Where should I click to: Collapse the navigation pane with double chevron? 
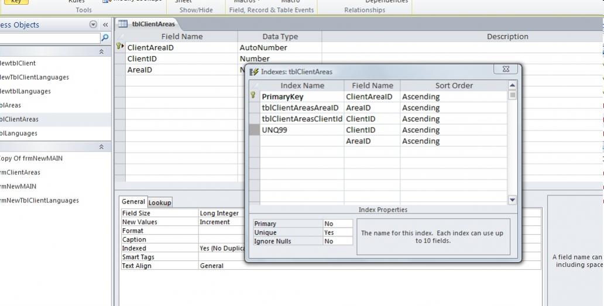[105, 25]
